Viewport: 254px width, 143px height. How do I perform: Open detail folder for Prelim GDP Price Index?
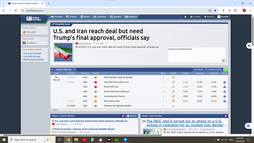[173, 91]
